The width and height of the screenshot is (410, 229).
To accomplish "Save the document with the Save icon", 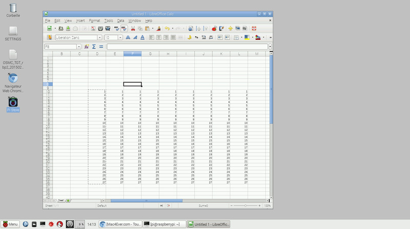I will tap(68, 29).
